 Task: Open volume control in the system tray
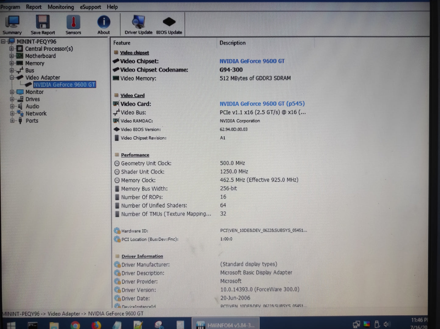[387, 324]
